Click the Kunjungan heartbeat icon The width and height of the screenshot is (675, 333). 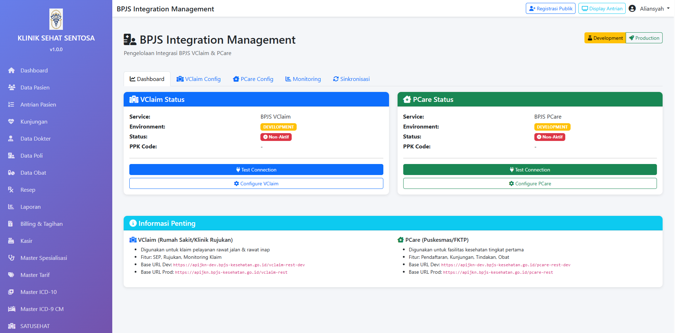[x=11, y=121]
